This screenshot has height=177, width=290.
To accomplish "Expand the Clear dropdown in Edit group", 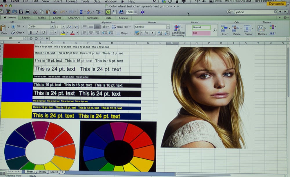I will click(x=23, y=33).
